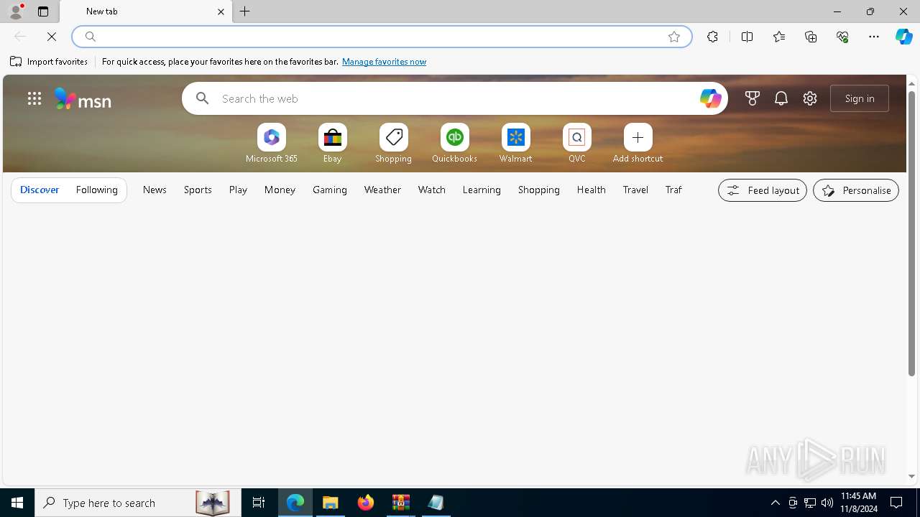The width and height of the screenshot is (920, 517).
Task: Open Browser essentials heart icon
Action: [x=842, y=37]
